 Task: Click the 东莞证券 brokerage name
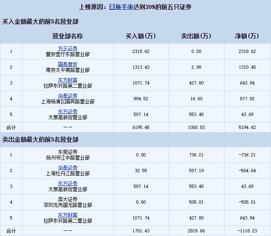(68, 152)
